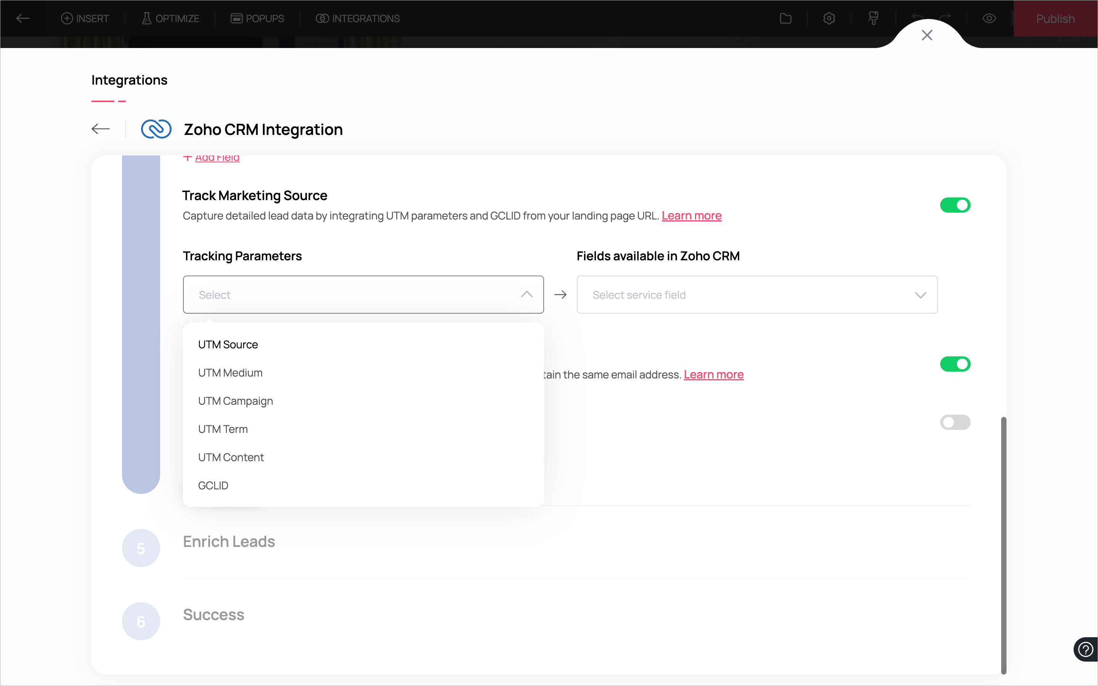This screenshot has height=686, width=1098.
Task: Open Learn more link under Track Marketing Source
Action: coord(691,216)
